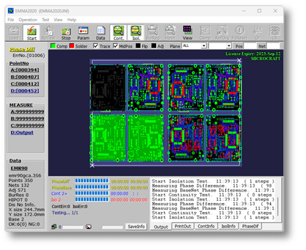The image size is (306, 250).
Task: Click the SaveInfo button
Action: tap(136, 226)
